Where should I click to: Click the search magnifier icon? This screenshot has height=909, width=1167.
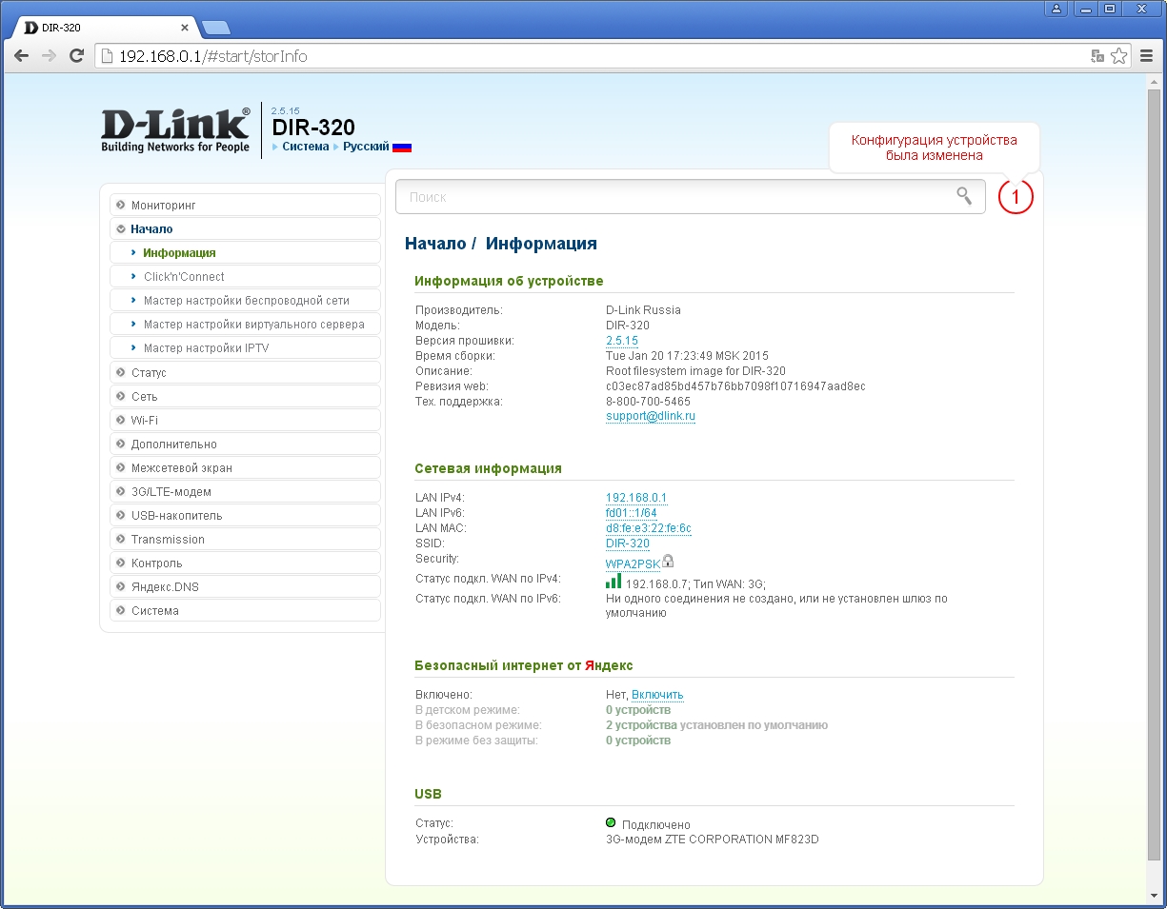click(x=964, y=196)
